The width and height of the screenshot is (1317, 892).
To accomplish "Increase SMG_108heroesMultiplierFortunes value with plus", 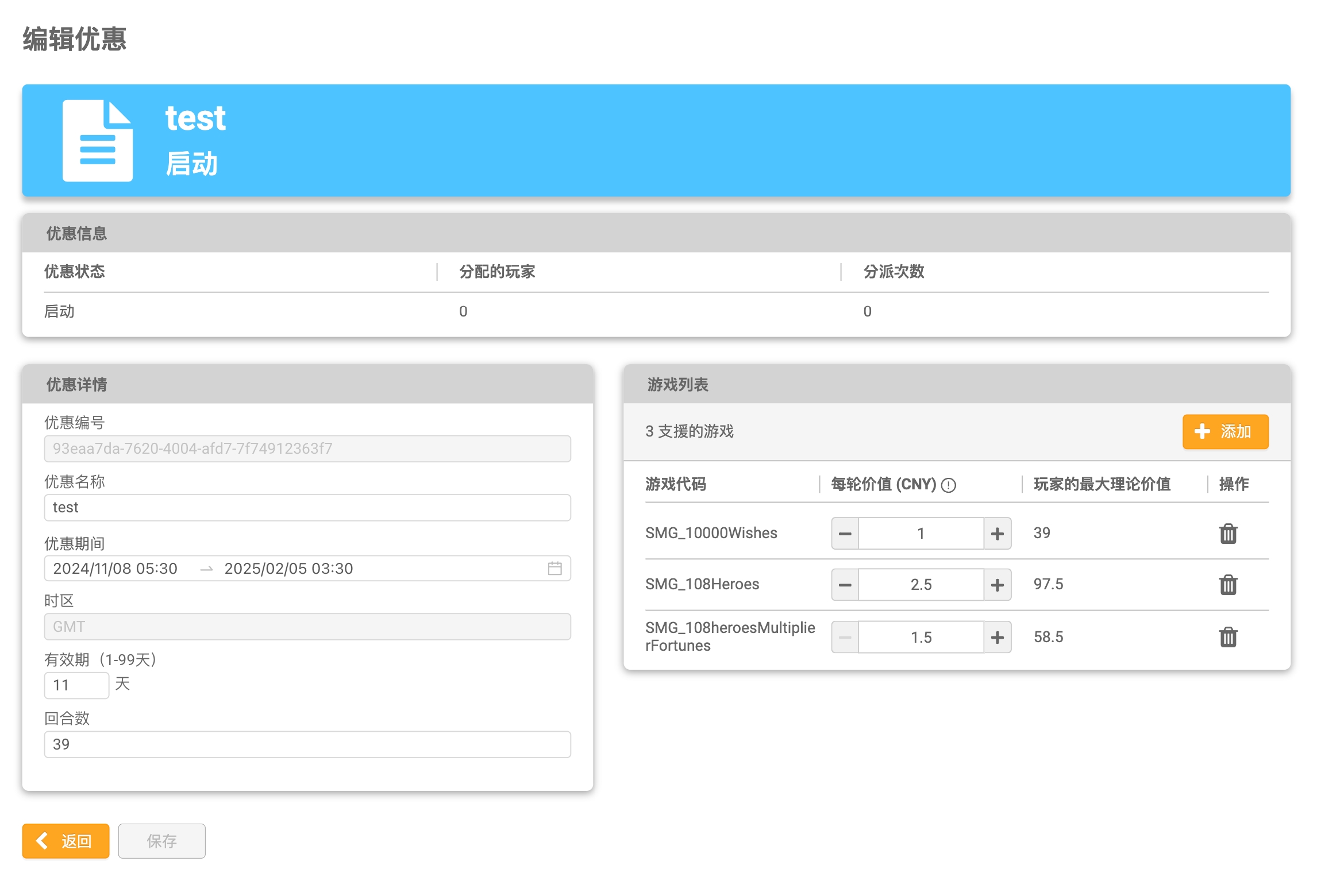I will tap(997, 637).
